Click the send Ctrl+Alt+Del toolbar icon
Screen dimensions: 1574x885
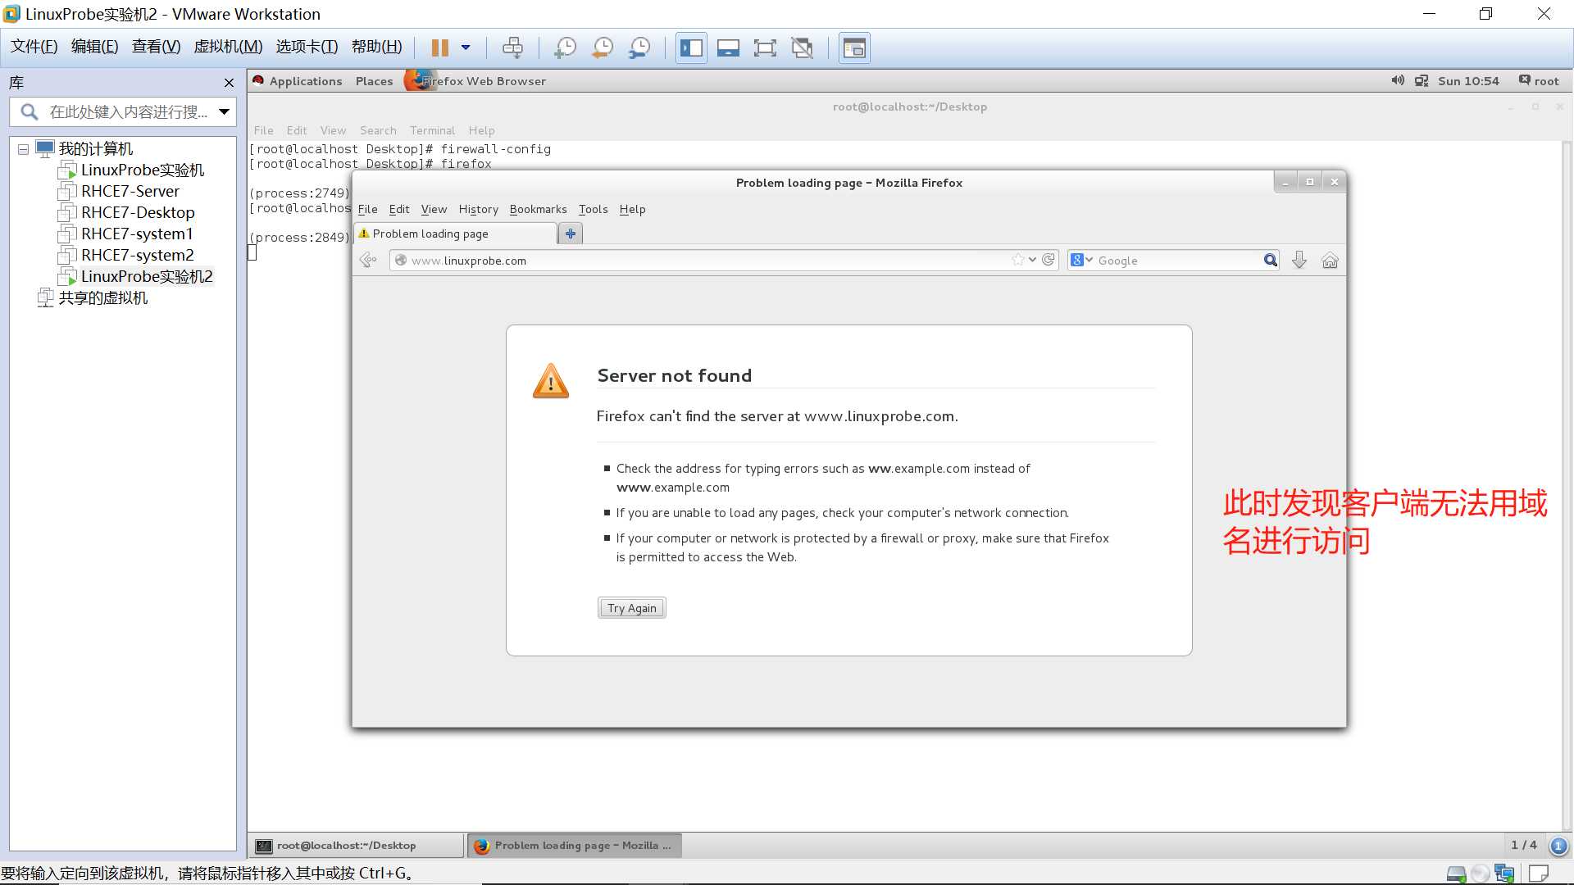click(512, 48)
